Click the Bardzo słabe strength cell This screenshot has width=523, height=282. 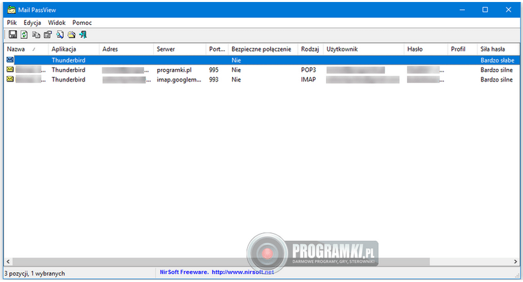tap(498, 61)
